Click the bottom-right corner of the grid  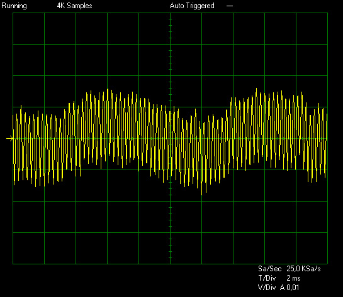[327, 264]
